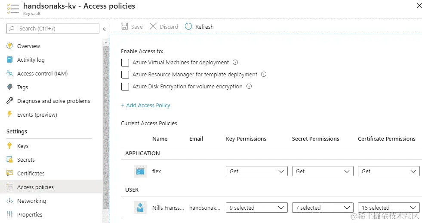Click the Discard X icon
This screenshot has width=422, height=223.
tap(153, 27)
